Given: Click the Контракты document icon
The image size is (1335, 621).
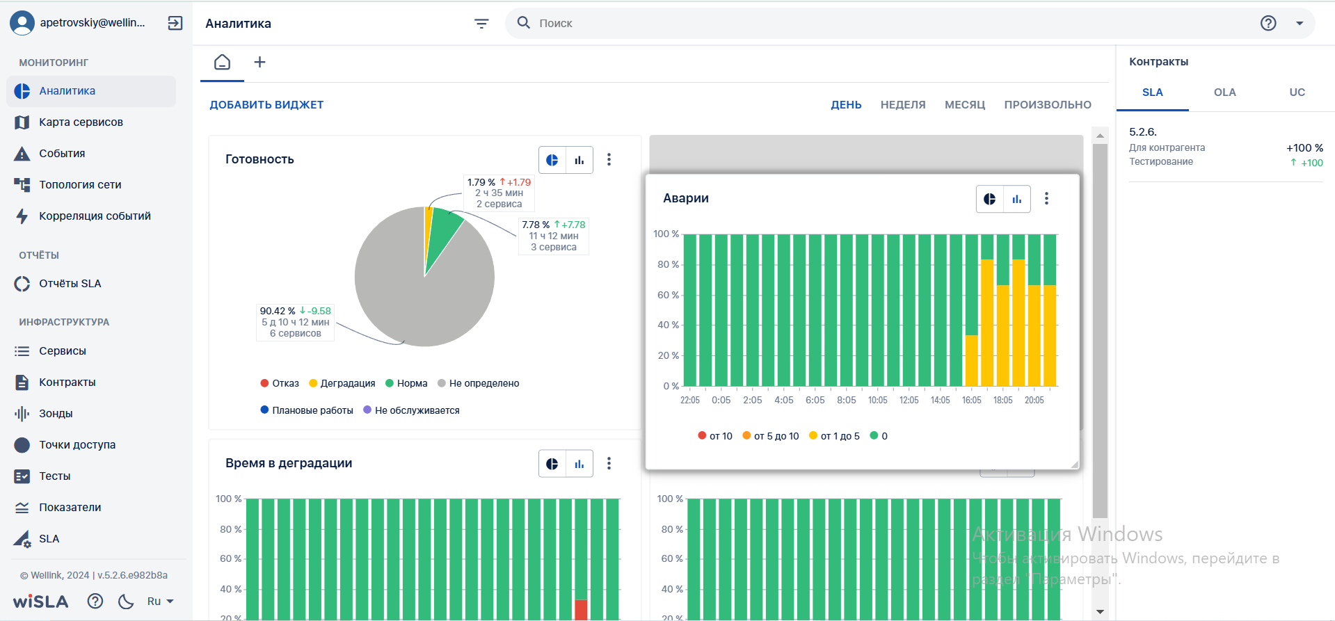Looking at the screenshot, I should pos(22,382).
